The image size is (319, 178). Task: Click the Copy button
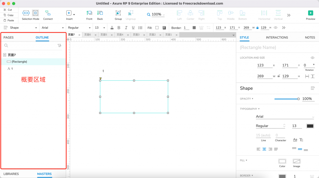[x=8, y=15]
